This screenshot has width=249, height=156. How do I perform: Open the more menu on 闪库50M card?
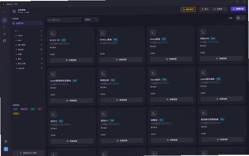click(241, 31)
